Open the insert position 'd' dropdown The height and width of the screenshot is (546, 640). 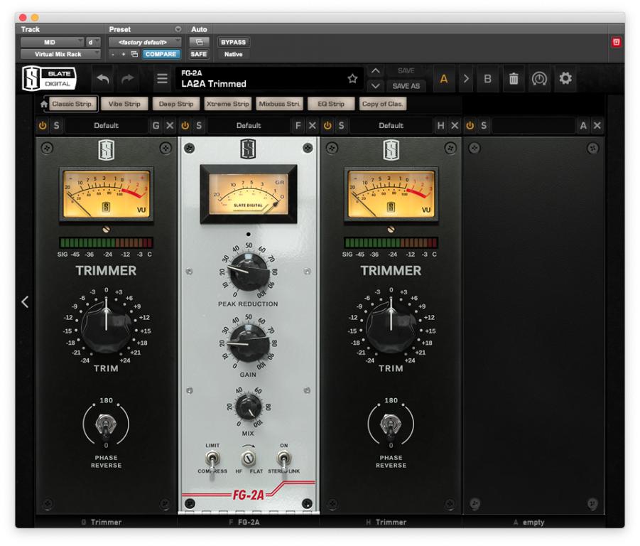[x=92, y=42]
